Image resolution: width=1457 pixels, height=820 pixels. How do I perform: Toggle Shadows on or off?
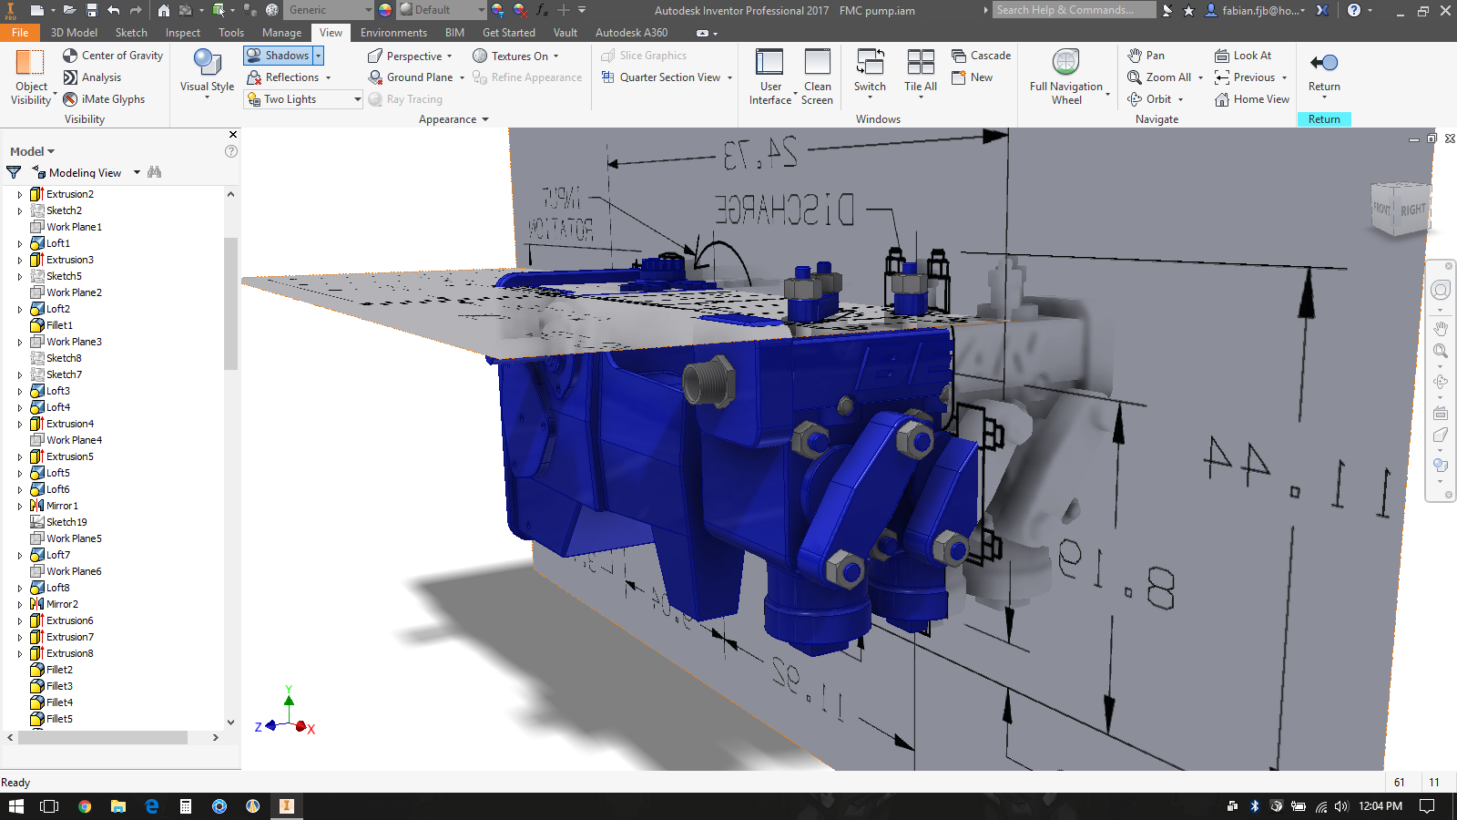[x=278, y=56]
